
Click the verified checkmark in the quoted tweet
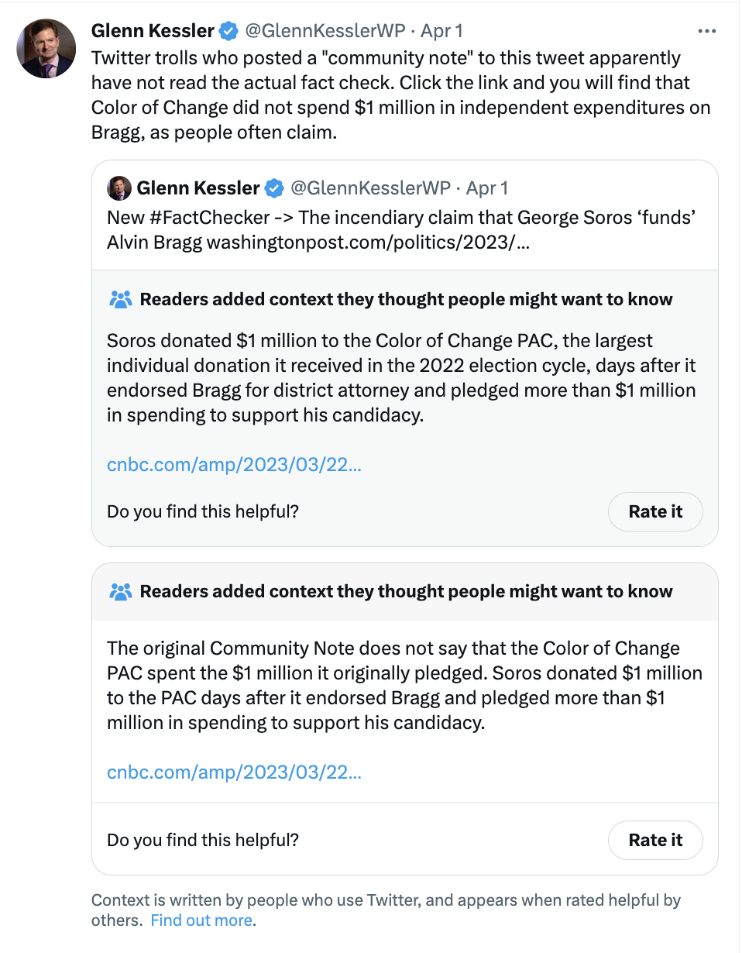(275, 188)
